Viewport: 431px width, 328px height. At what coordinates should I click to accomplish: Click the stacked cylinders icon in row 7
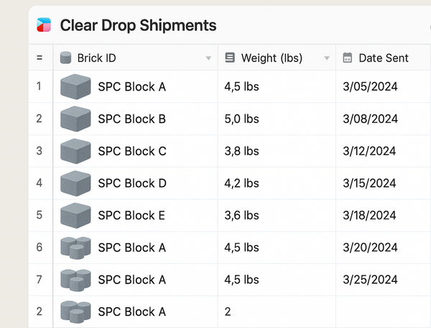tap(75, 279)
